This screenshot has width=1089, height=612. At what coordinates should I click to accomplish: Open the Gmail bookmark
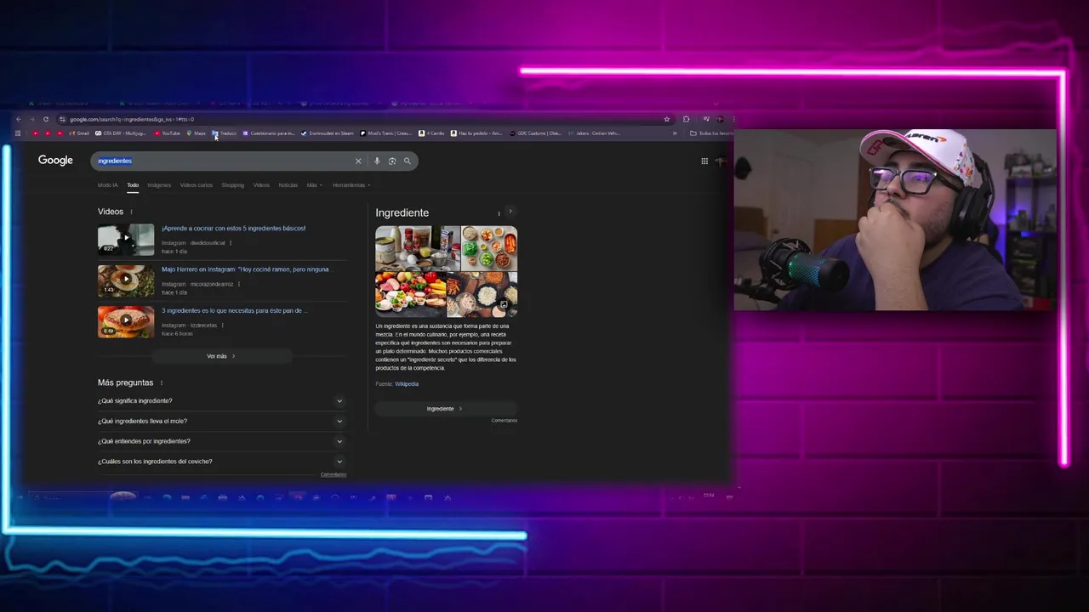(78, 133)
